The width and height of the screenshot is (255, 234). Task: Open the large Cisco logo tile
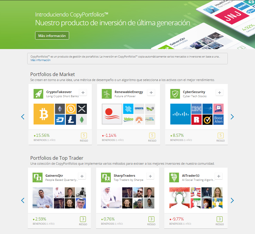pos(181,114)
